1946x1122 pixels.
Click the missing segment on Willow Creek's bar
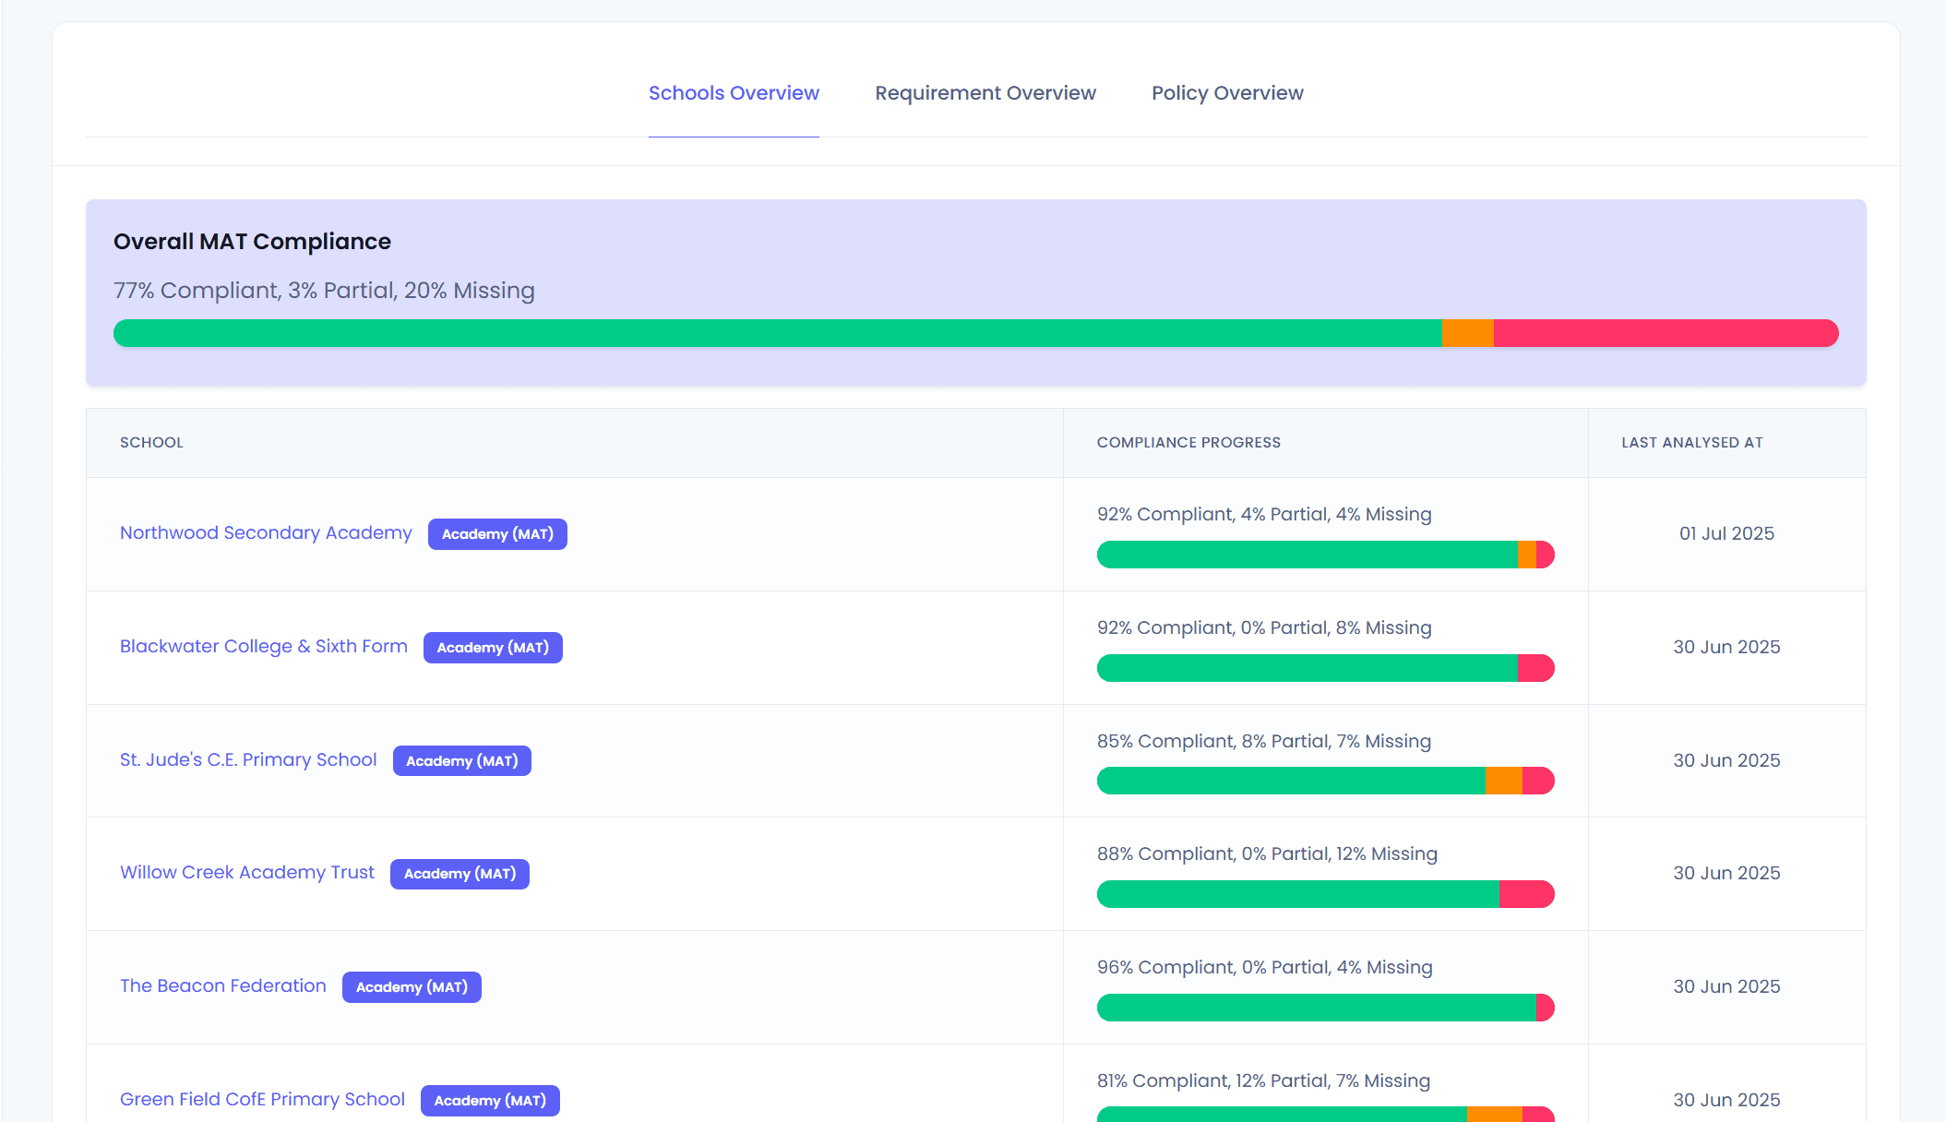[1526, 893]
